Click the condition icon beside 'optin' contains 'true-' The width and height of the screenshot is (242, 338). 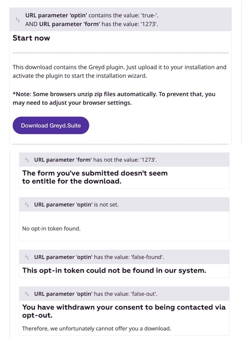(17, 19)
